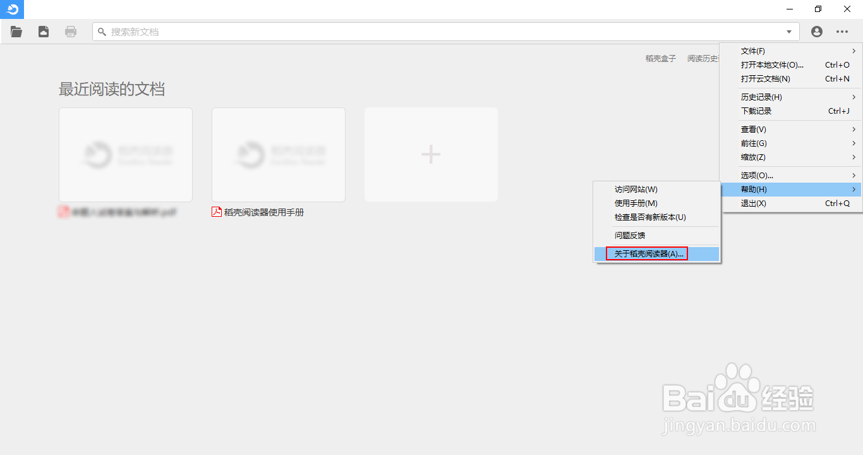This screenshot has height=455, width=863.
Task: Open 使用手册(M) from help submenu
Action: tap(657, 203)
